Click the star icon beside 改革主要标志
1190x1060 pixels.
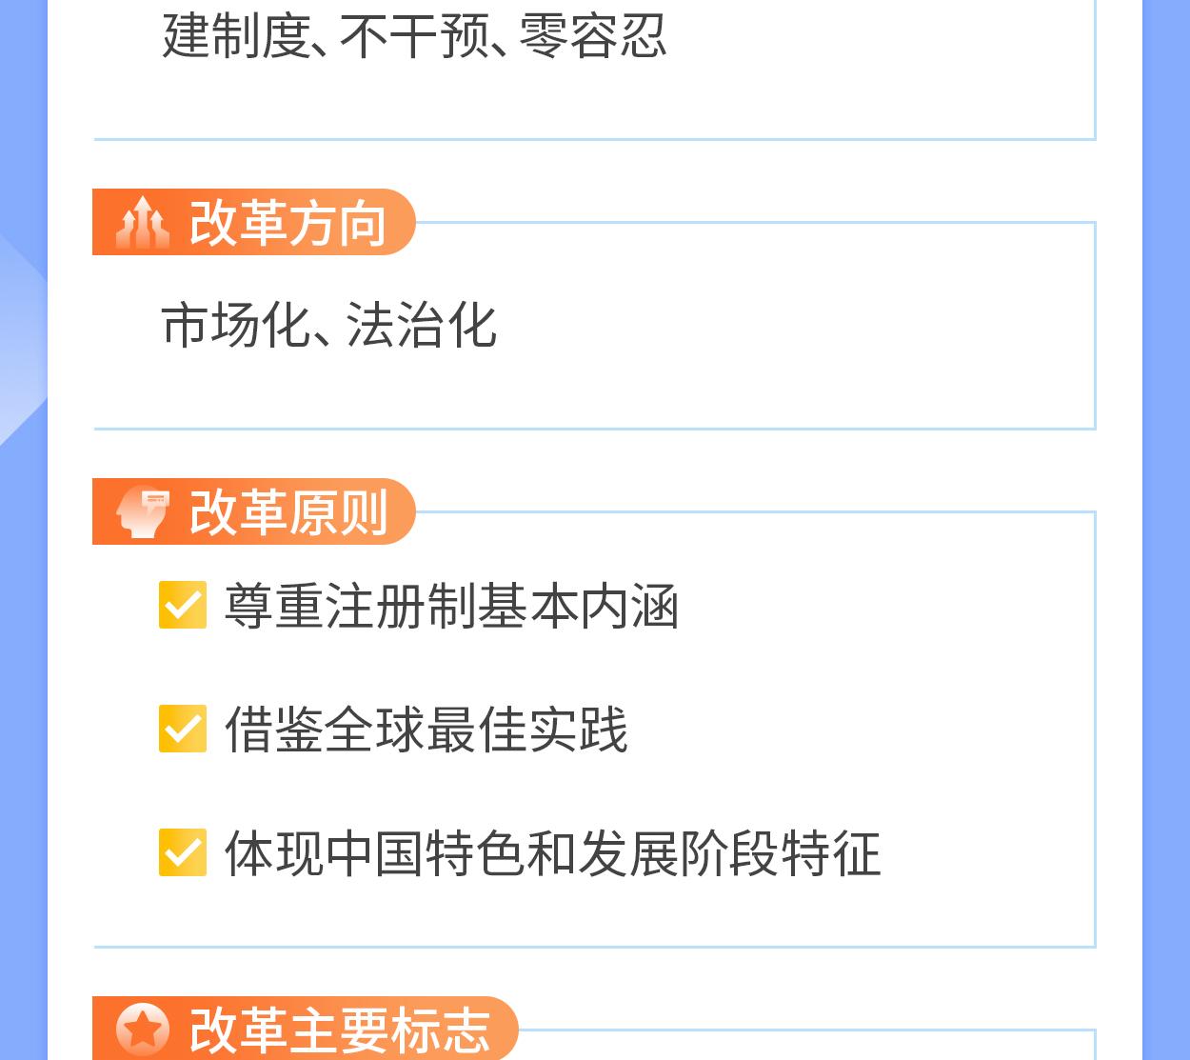point(143,1030)
